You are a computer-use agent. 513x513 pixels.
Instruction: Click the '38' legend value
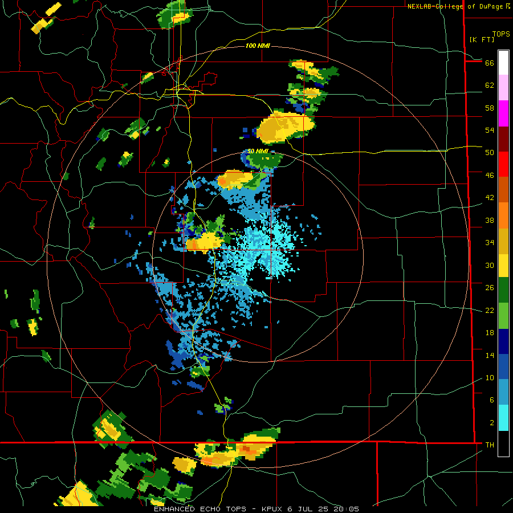490,220
